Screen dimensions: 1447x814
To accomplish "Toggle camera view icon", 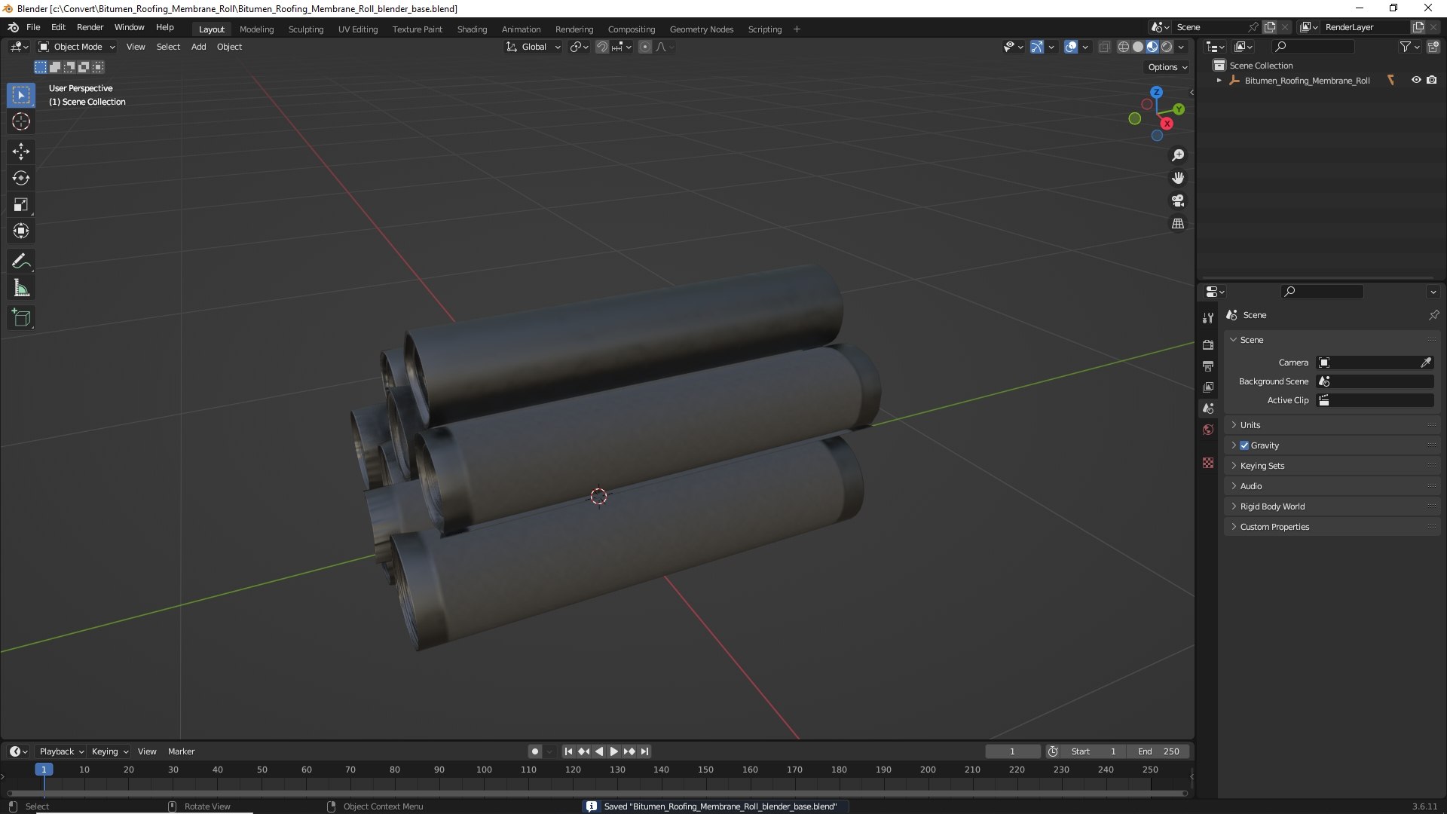I will [x=1178, y=200].
